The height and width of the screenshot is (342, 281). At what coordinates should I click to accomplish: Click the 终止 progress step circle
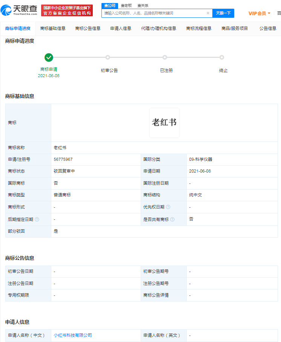(222, 58)
